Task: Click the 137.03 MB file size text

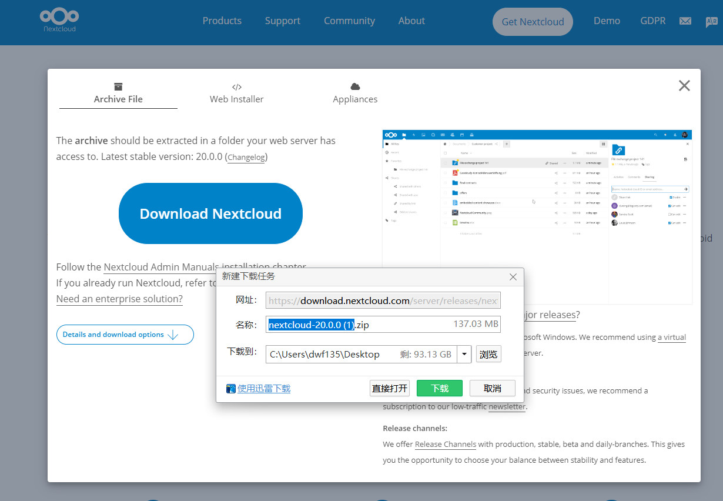Action: pos(476,324)
